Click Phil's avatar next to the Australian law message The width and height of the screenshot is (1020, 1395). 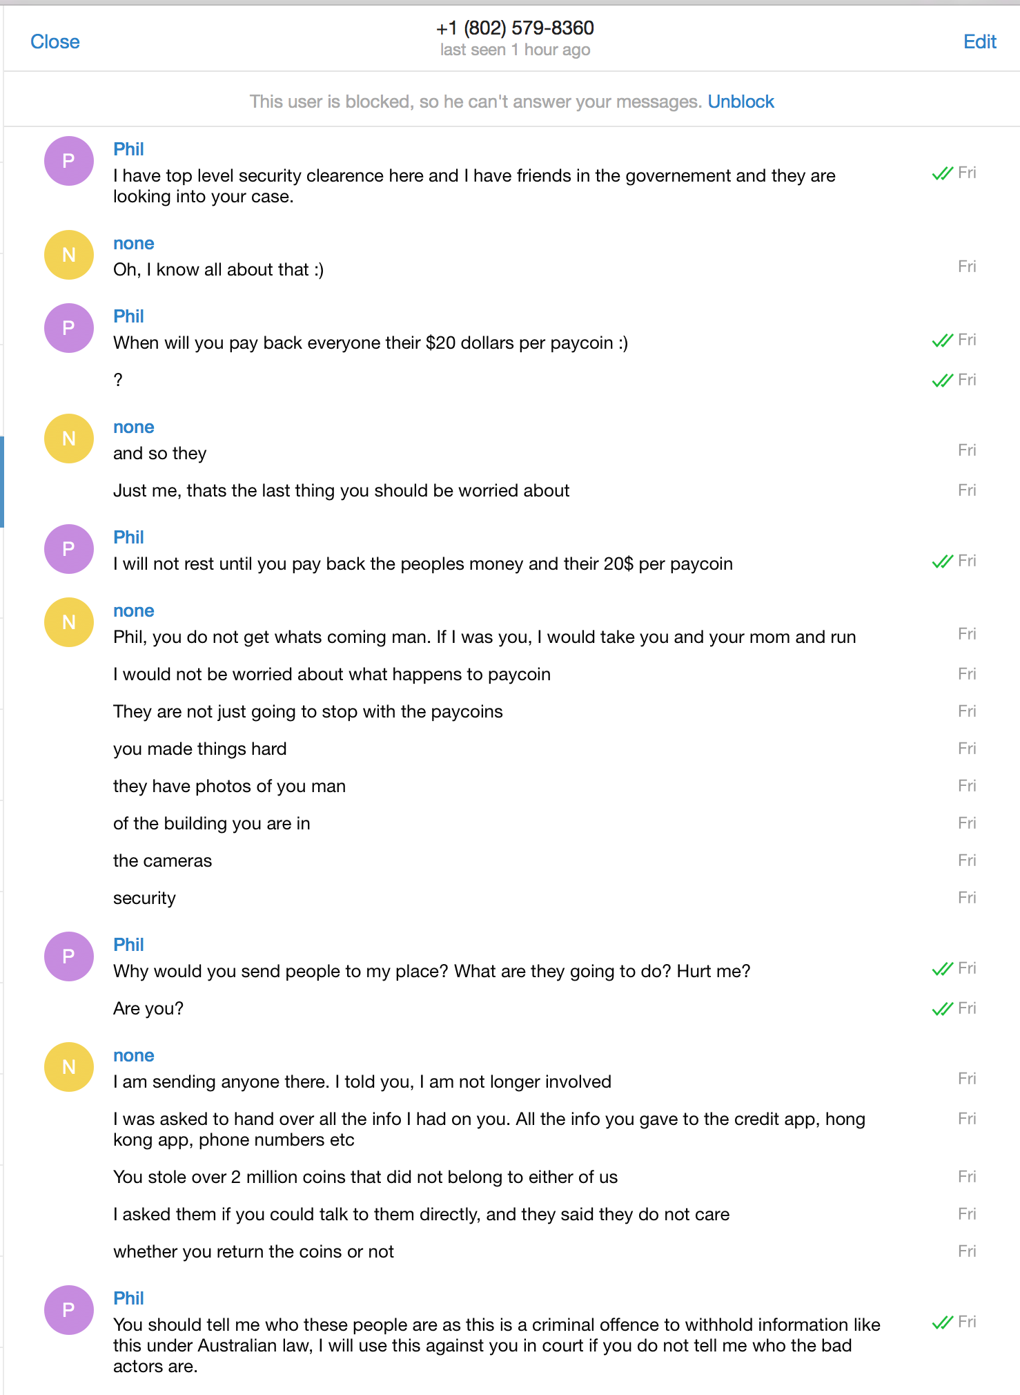click(69, 1310)
